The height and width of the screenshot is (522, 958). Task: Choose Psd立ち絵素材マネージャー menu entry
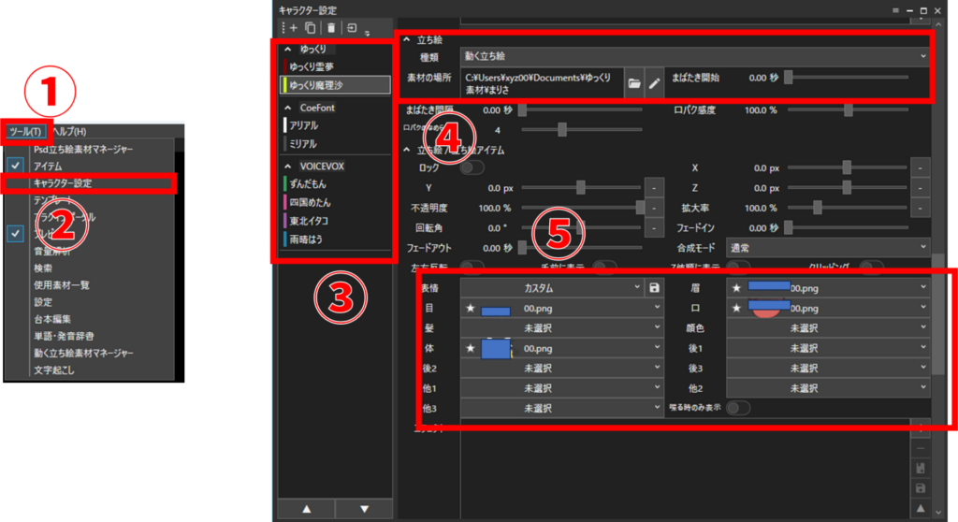pos(83,149)
